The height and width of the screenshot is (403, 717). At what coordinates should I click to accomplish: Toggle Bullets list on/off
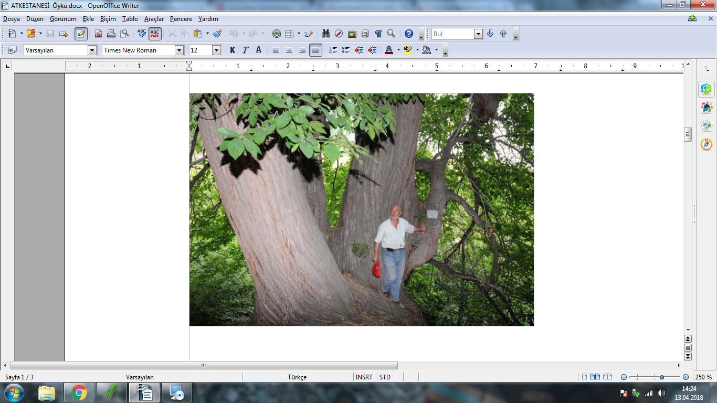pos(346,50)
